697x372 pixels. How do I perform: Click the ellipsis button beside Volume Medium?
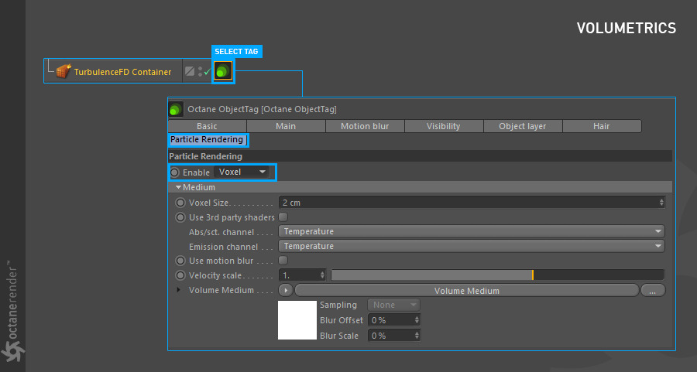[653, 291]
